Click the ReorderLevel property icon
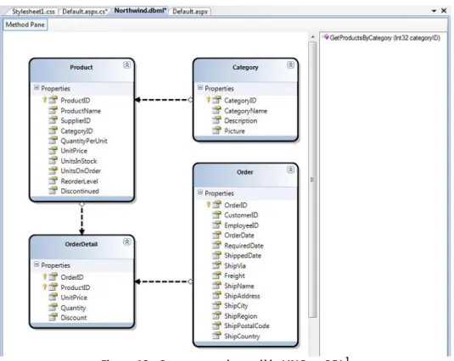This screenshot has height=361, width=454. point(53,180)
